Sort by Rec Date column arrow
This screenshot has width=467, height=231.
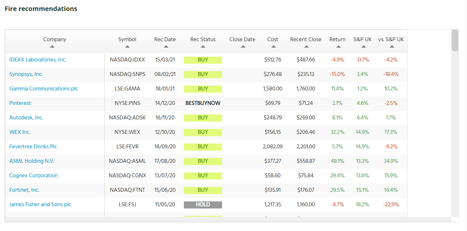166,47
